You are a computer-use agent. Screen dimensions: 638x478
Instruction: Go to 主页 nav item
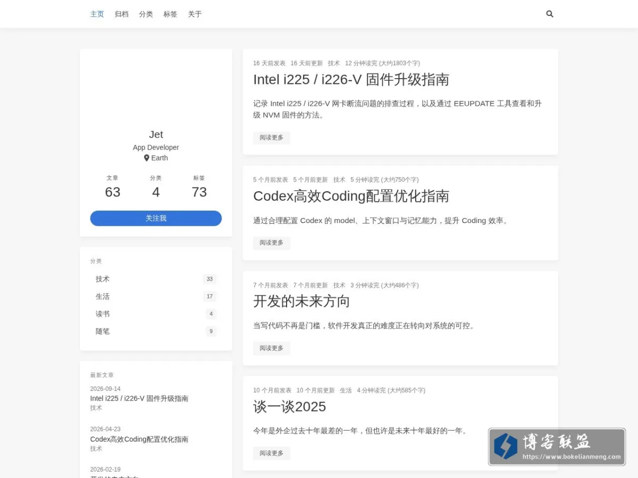97,14
